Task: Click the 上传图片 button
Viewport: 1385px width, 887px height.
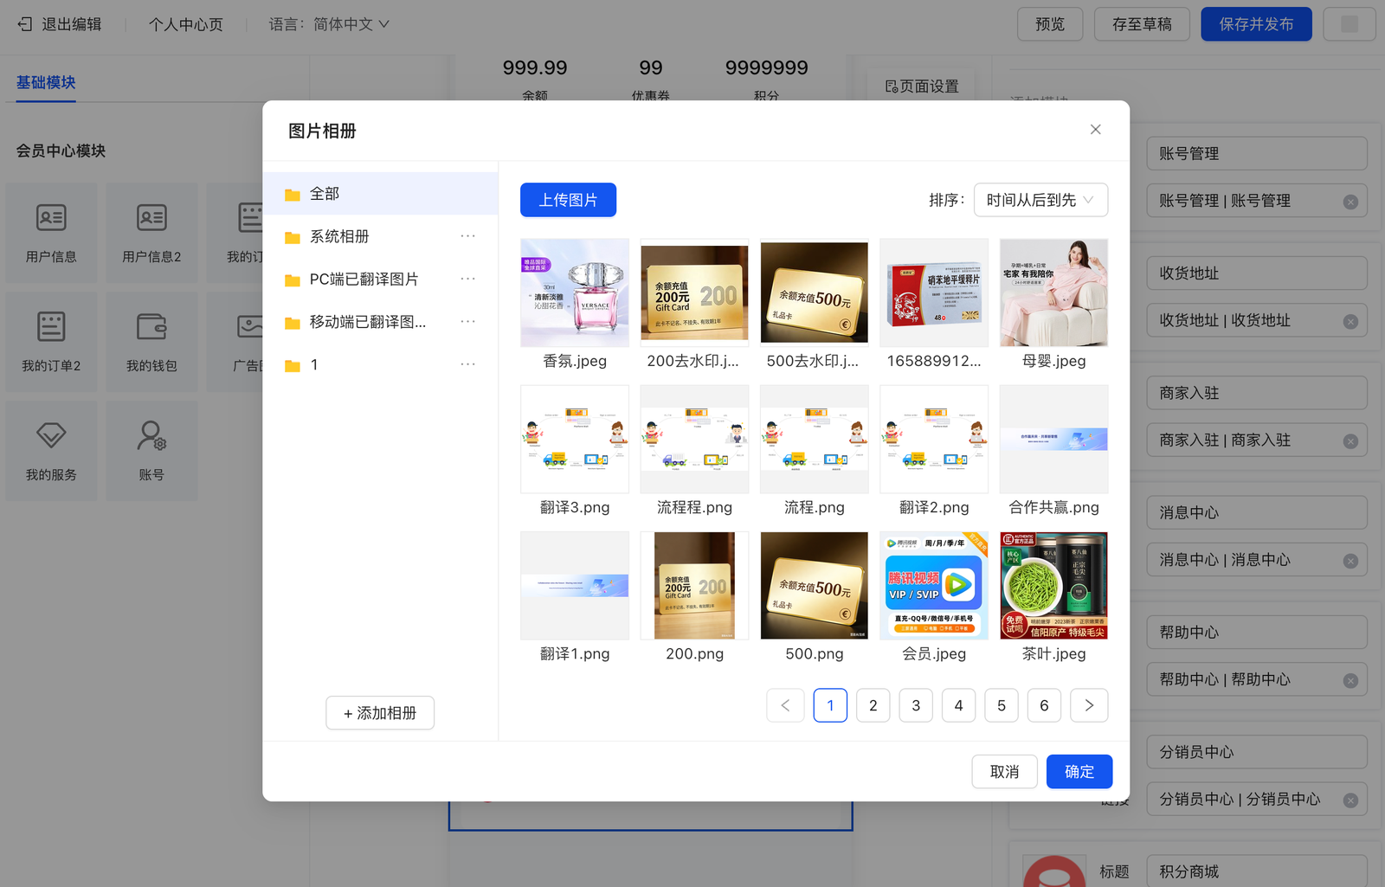Action: (x=568, y=200)
